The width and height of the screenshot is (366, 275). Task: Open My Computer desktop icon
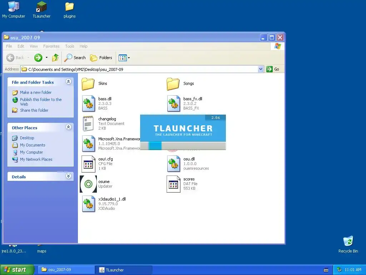(14, 10)
